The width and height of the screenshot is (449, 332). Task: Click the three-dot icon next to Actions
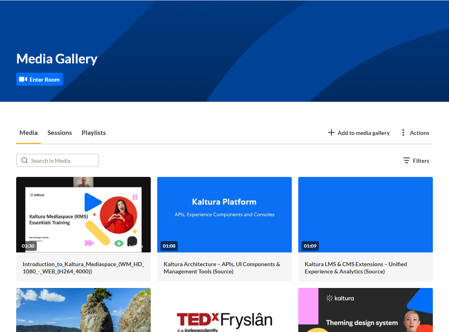(403, 132)
